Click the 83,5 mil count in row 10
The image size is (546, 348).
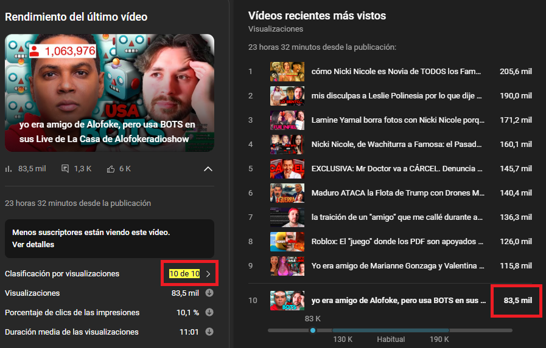point(518,301)
